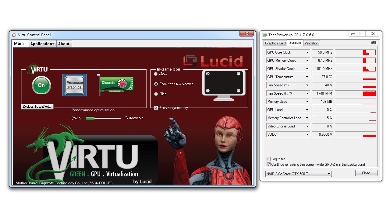390x219 pixels.
Task: Click the 1740 RPM fan speed value
Action: (322, 93)
